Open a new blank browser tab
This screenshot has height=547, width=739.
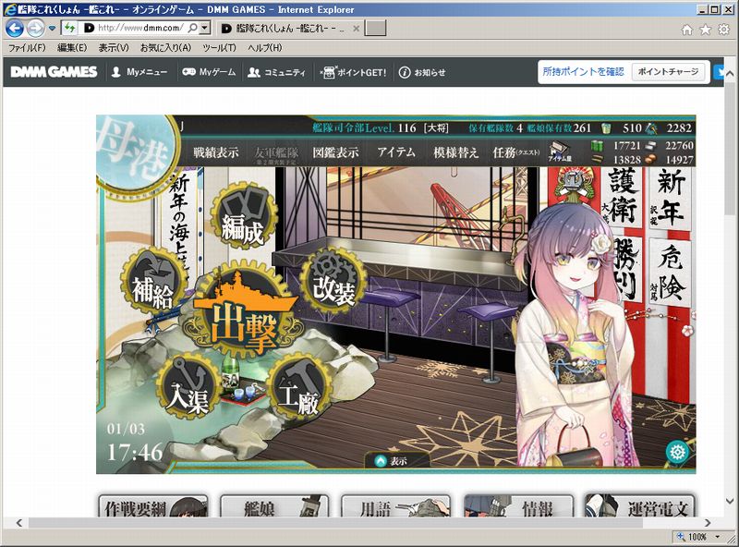pos(376,29)
